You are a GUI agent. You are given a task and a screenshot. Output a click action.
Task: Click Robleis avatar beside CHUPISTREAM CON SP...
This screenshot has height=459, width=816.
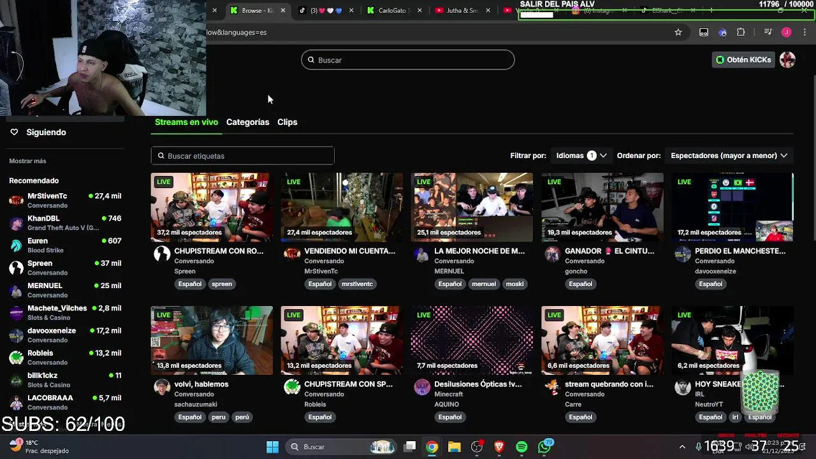click(x=292, y=387)
